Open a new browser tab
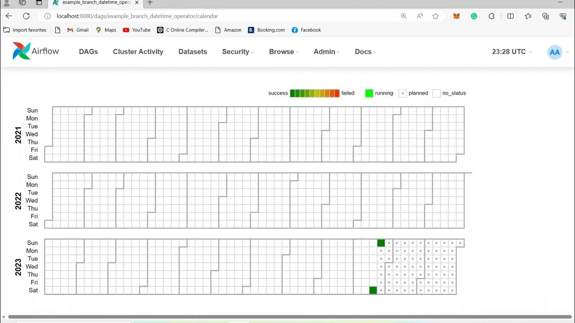Viewport: 575px width, 323px height. [150, 3]
